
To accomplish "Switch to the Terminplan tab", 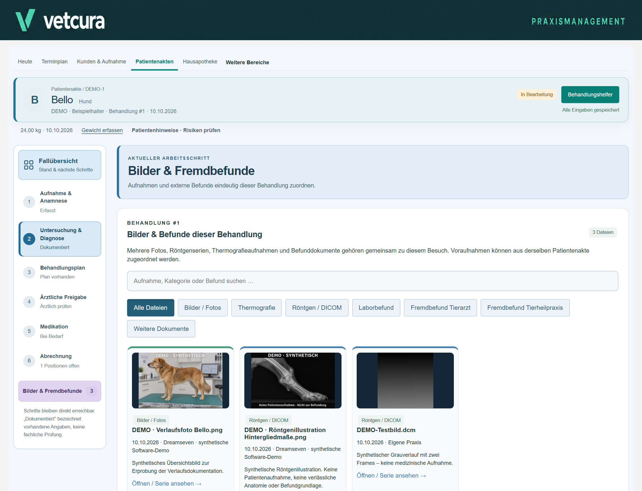I will pyautogui.click(x=54, y=62).
